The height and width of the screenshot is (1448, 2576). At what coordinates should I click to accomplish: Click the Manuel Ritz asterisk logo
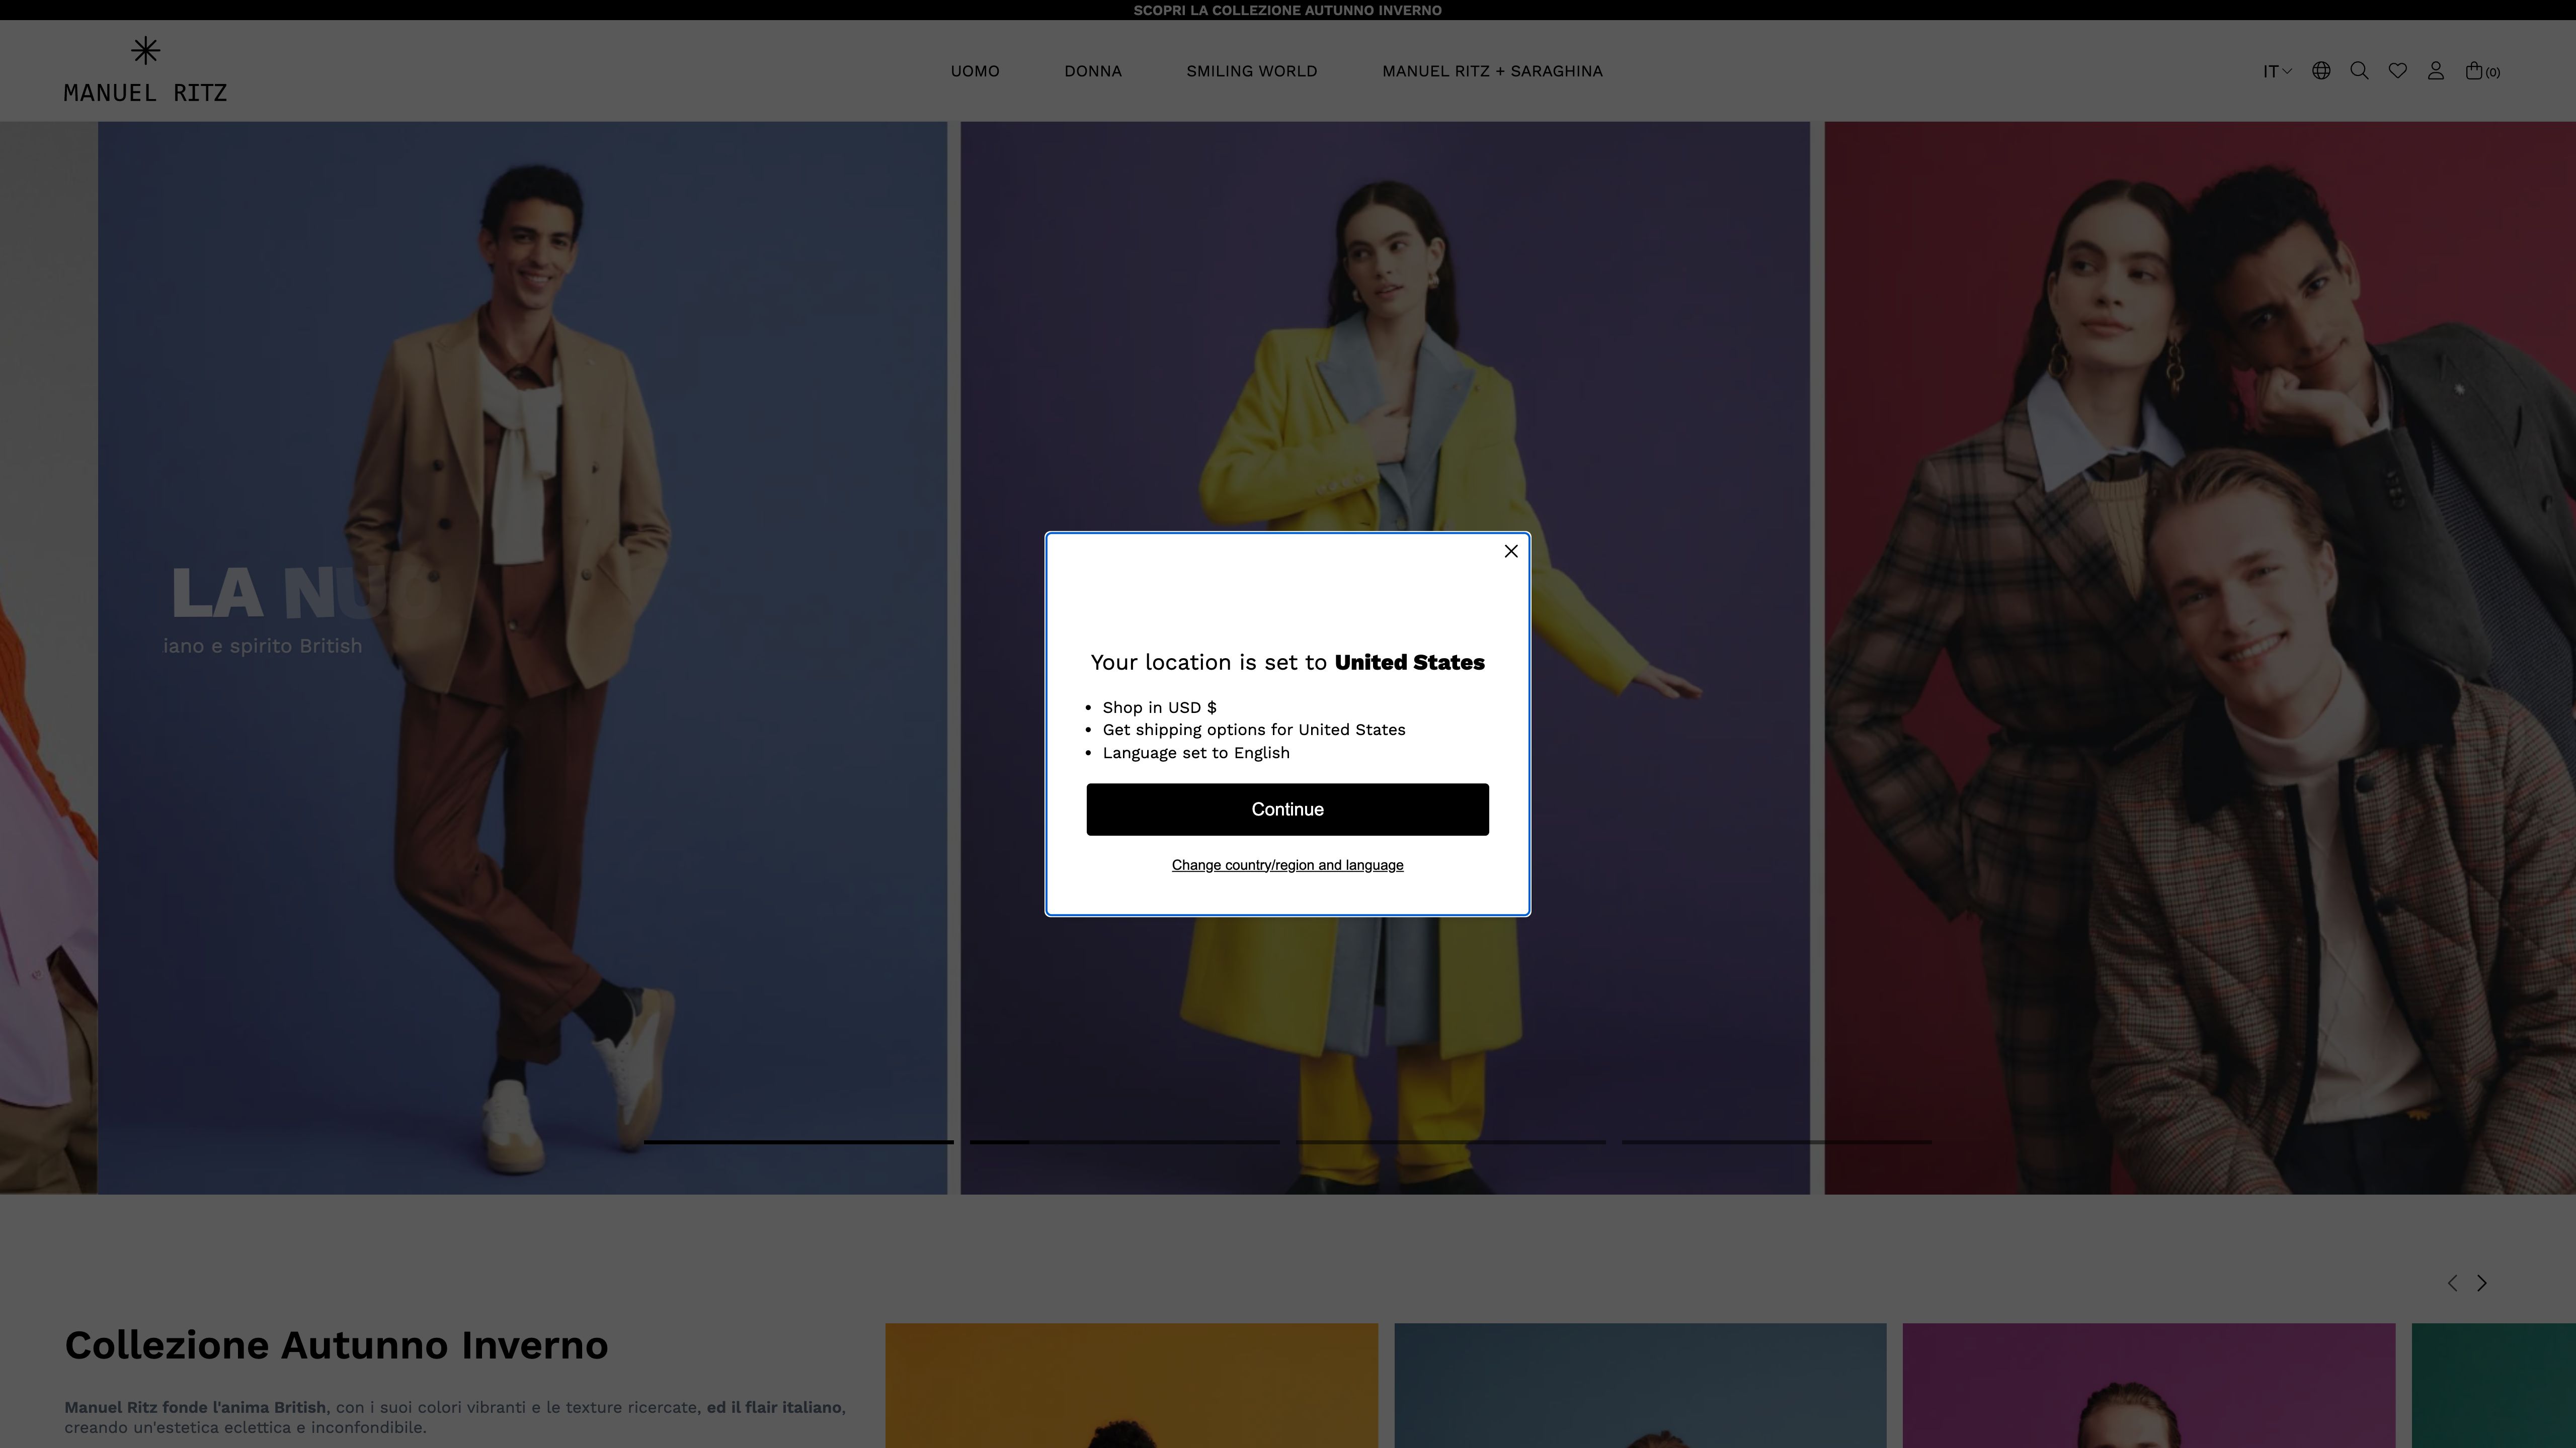coord(145,50)
